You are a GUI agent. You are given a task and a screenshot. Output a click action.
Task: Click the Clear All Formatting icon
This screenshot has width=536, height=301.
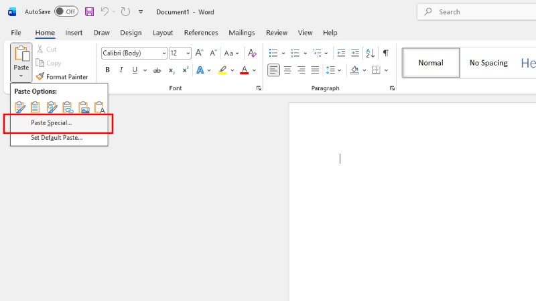coord(252,54)
